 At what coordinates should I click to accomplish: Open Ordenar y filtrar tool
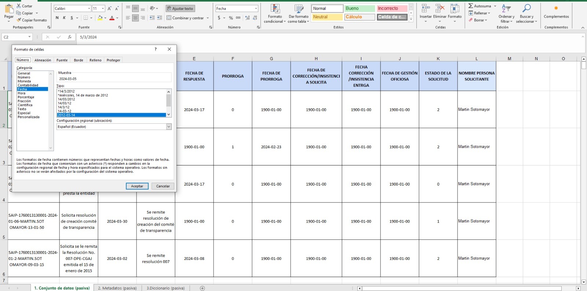pyautogui.click(x=506, y=9)
